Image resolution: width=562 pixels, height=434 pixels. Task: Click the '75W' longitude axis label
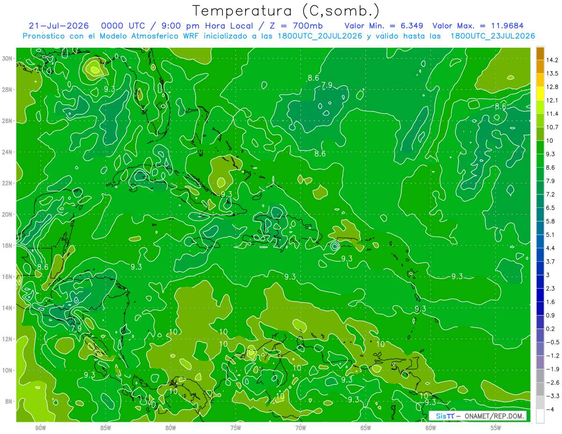(236, 428)
